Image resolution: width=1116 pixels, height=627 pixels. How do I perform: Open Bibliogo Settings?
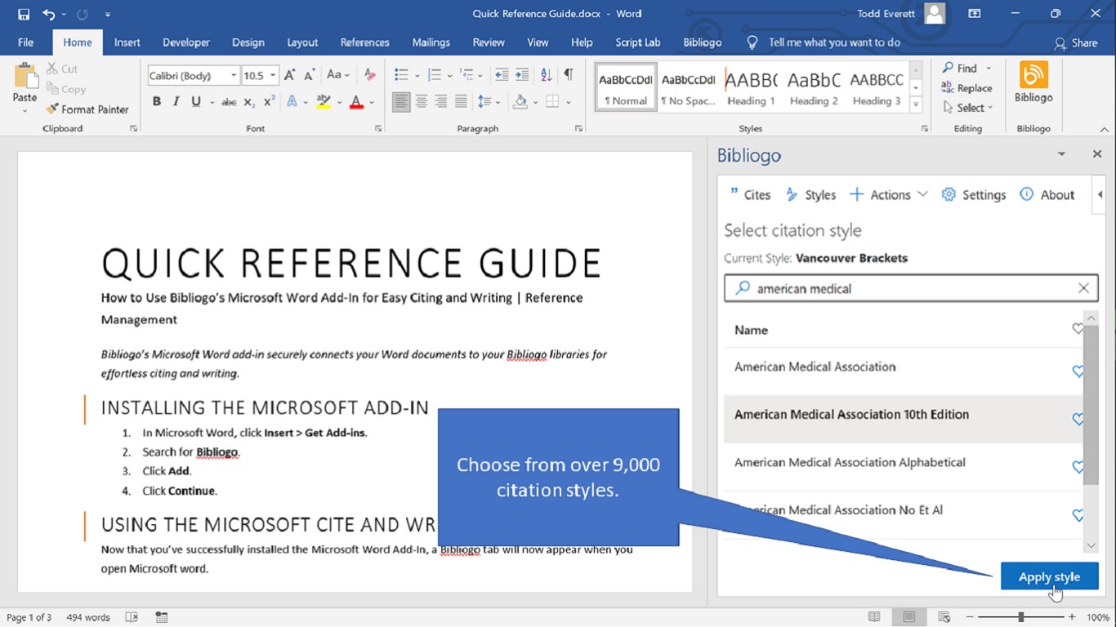point(973,194)
